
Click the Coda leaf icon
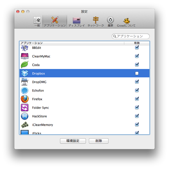[x=25, y=64]
